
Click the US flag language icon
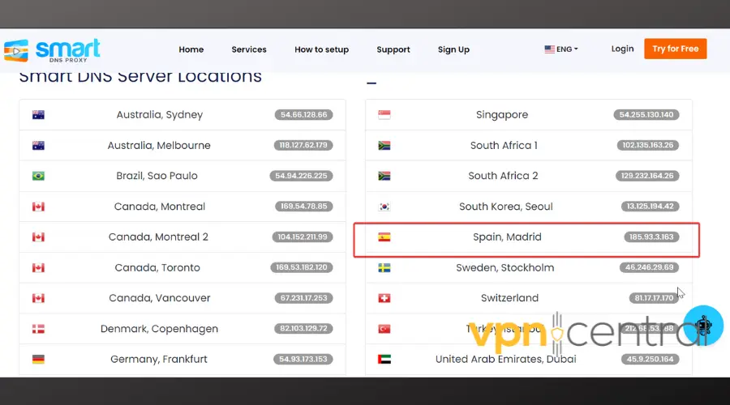549,49
